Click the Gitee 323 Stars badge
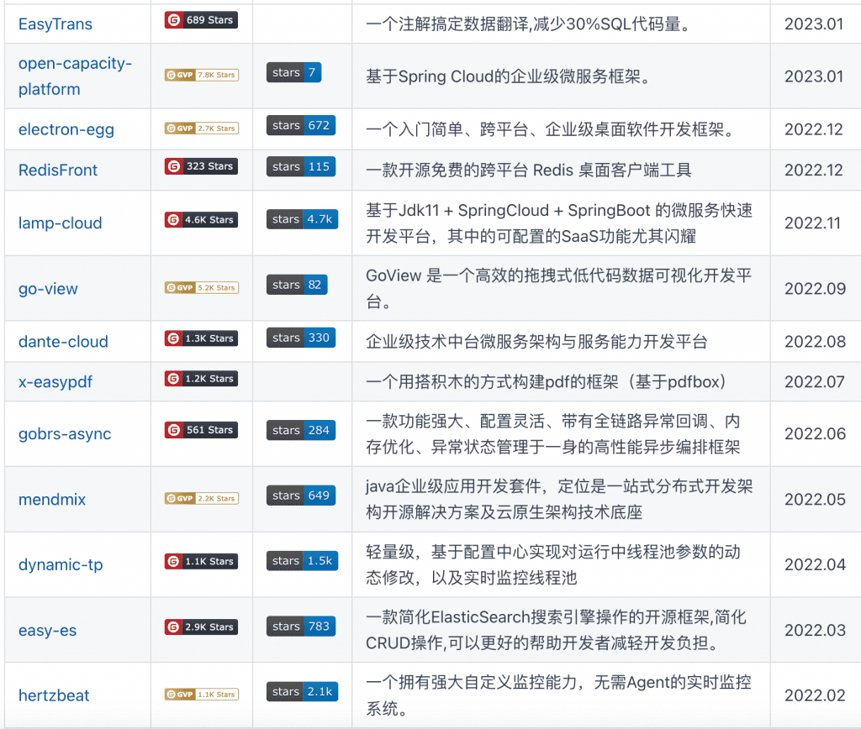 tap(201, 166)
